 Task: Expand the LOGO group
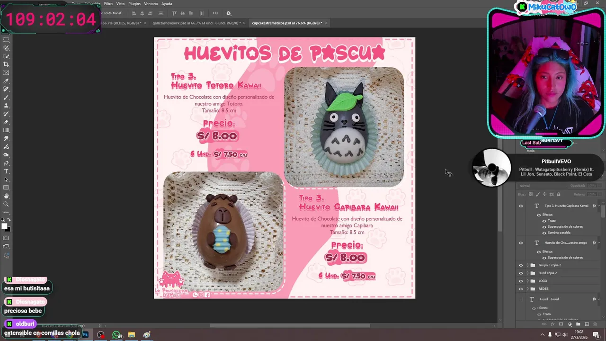tap(528, 281)
